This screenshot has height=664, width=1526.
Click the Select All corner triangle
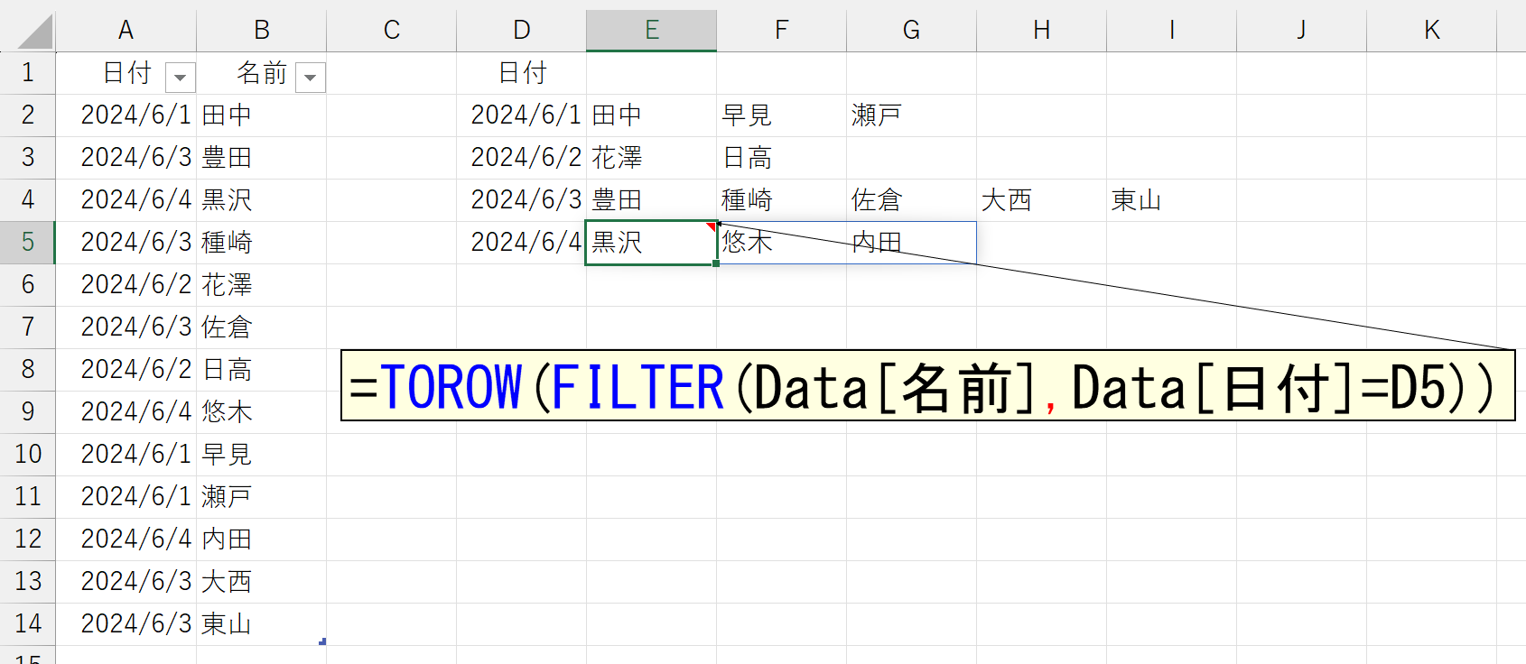(34, 32)
